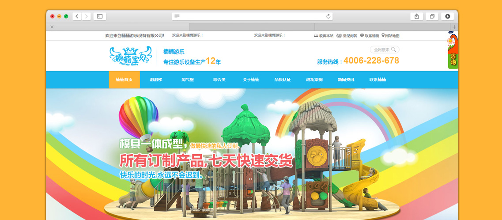Screen dimensions: 502x220
Task: Click the 欢迎来到楠楠游乐设备有限公司 welcome text
Action: [x=135, y=36]
